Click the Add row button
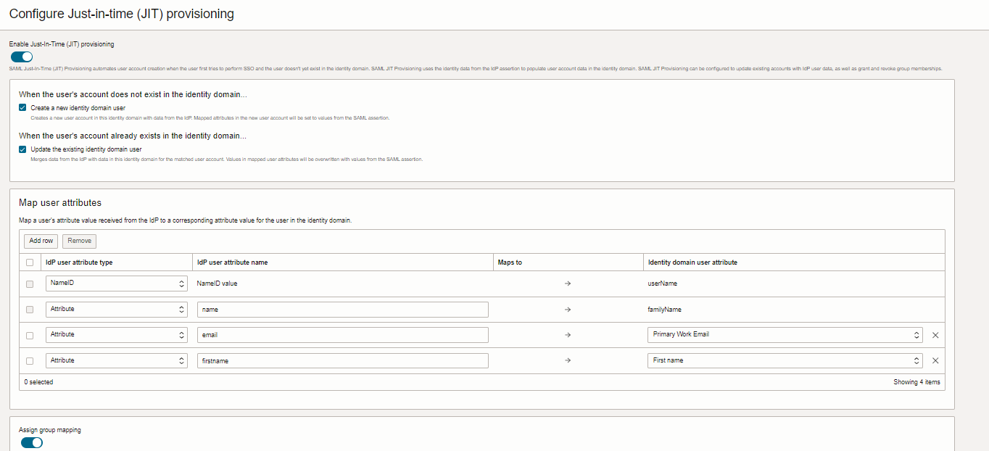The height and width of the screenshot is (451, 989). pyautogui.click(x=41, y=241)
